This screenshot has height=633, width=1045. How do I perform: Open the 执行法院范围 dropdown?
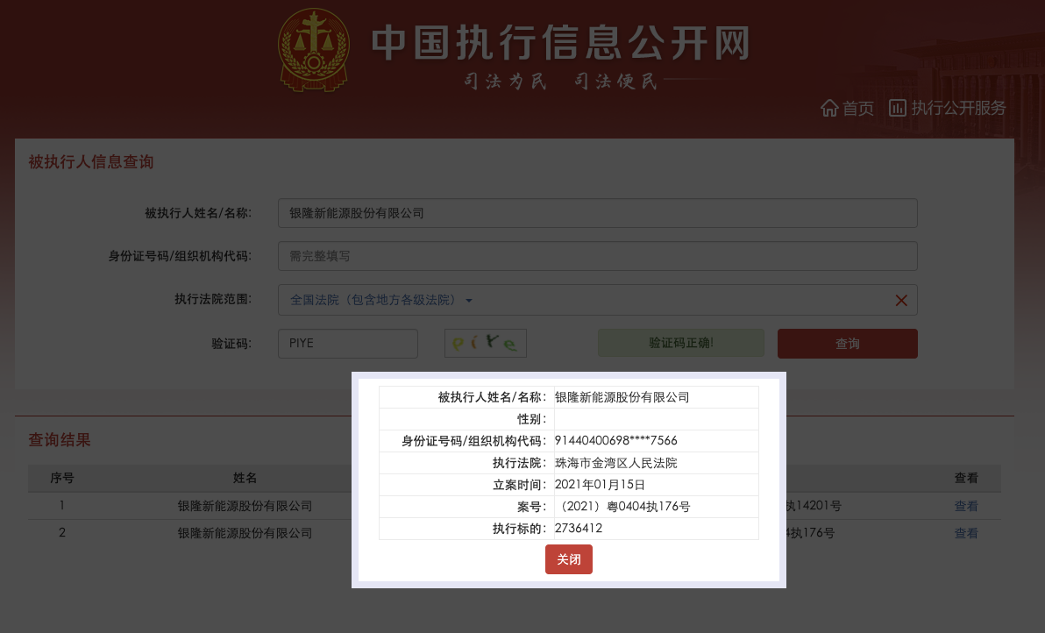[x=597, y=300]
